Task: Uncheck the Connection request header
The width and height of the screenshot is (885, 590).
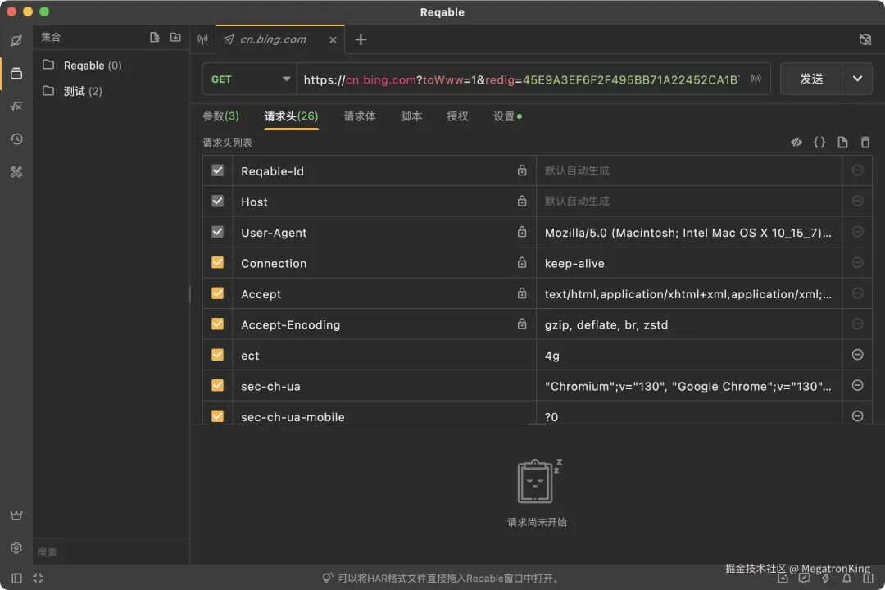Action: [x=217, y=262]
